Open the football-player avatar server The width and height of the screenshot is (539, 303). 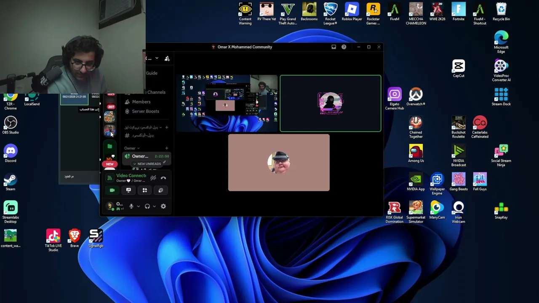click(x=109, y=131)
